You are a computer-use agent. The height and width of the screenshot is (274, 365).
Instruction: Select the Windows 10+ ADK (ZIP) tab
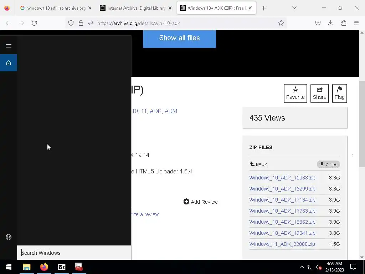216,8
